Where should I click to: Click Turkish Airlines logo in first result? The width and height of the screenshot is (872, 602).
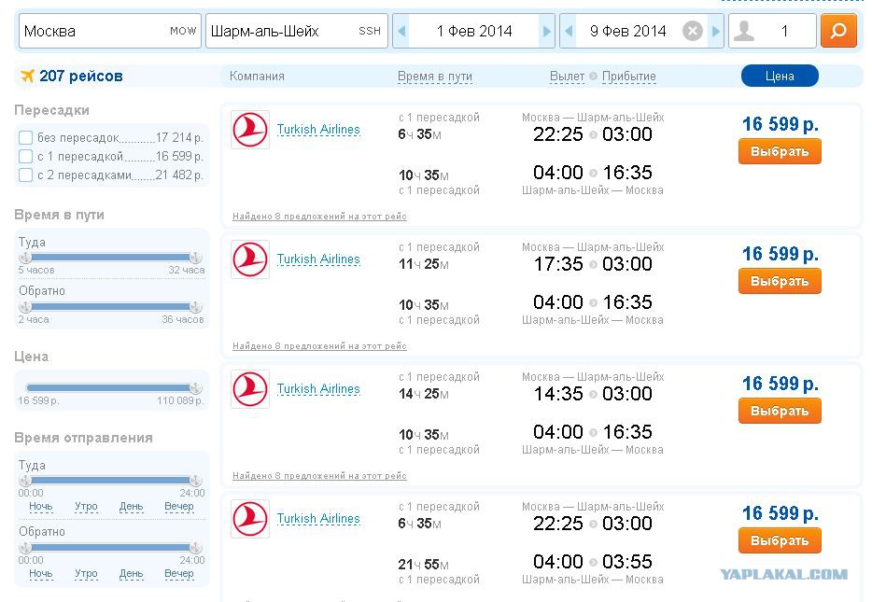tap(250, 130)
